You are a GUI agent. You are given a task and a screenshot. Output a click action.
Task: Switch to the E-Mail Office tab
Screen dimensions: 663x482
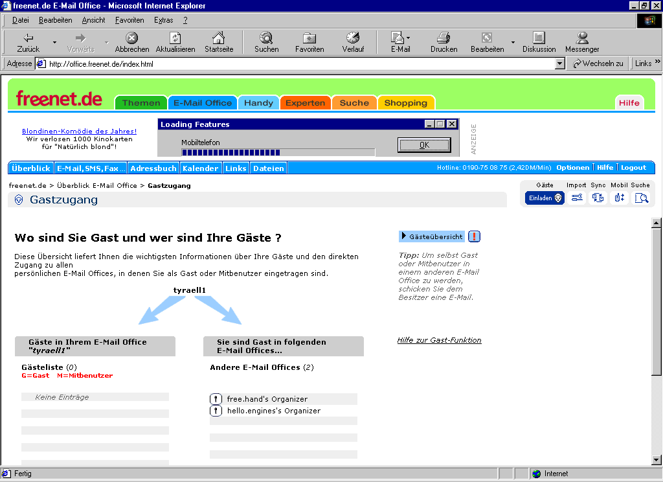[203, 103]
